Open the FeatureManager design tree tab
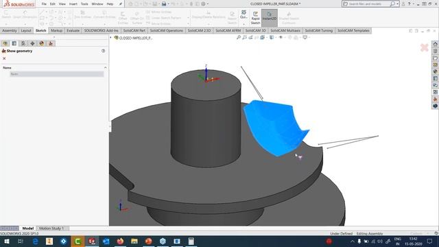This screenshot has height=247, width=439. pyautogui.click(x=5, y=43)
